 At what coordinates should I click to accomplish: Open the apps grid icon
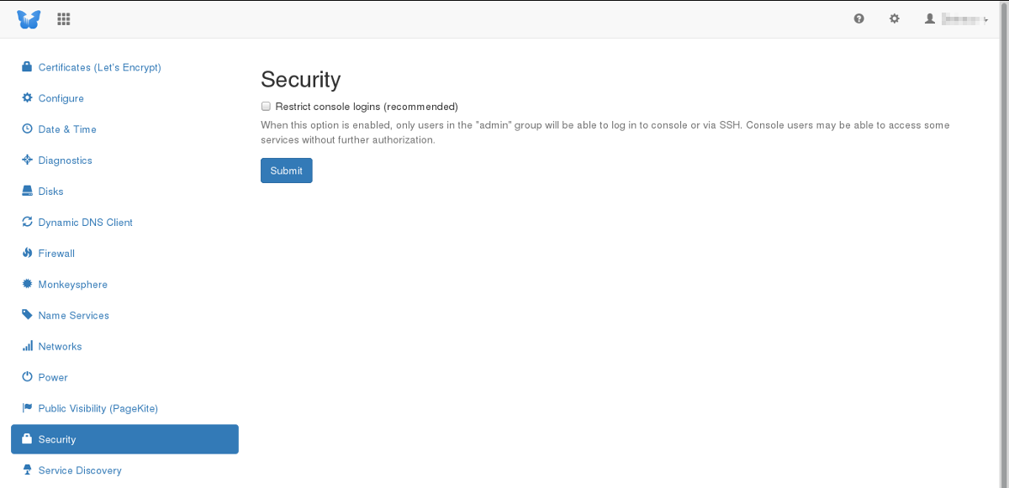(64, 18)
